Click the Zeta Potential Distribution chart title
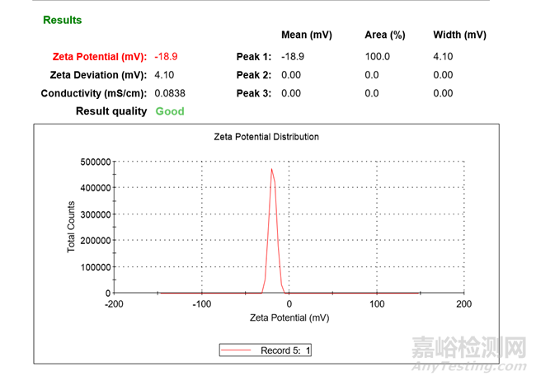536x381 pixels. click(x=265, y=137)
